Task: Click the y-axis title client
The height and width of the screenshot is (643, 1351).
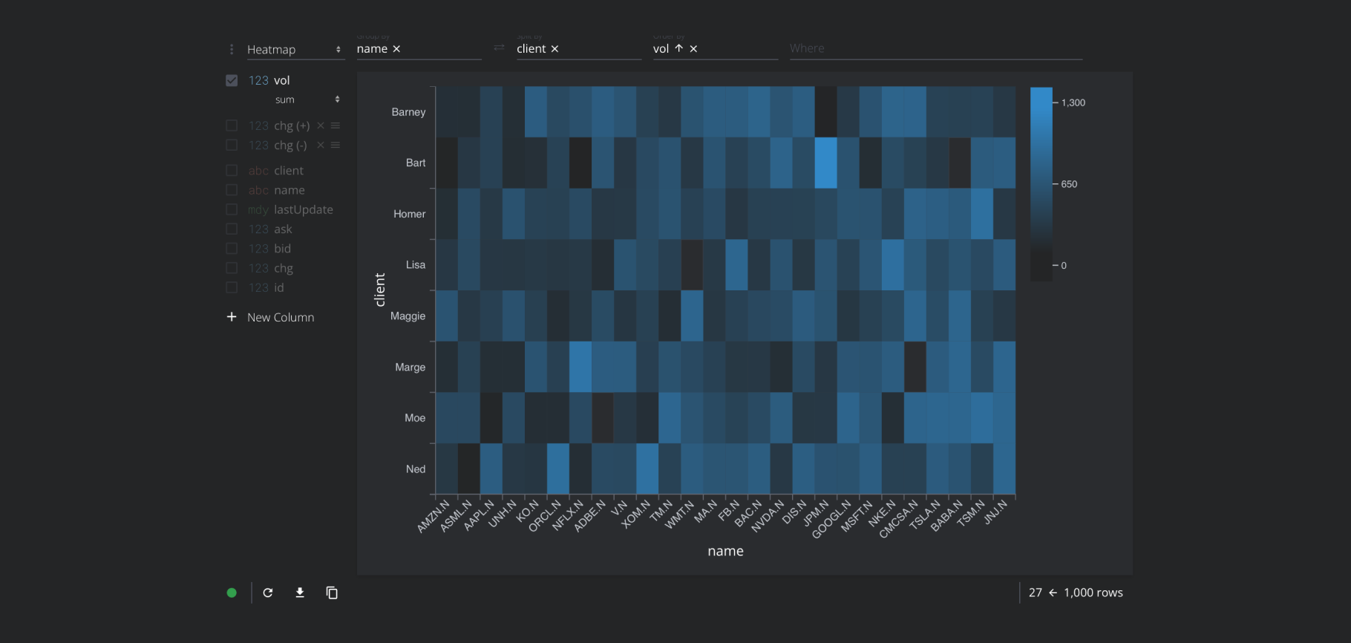Action: click(x=380, y=290)
